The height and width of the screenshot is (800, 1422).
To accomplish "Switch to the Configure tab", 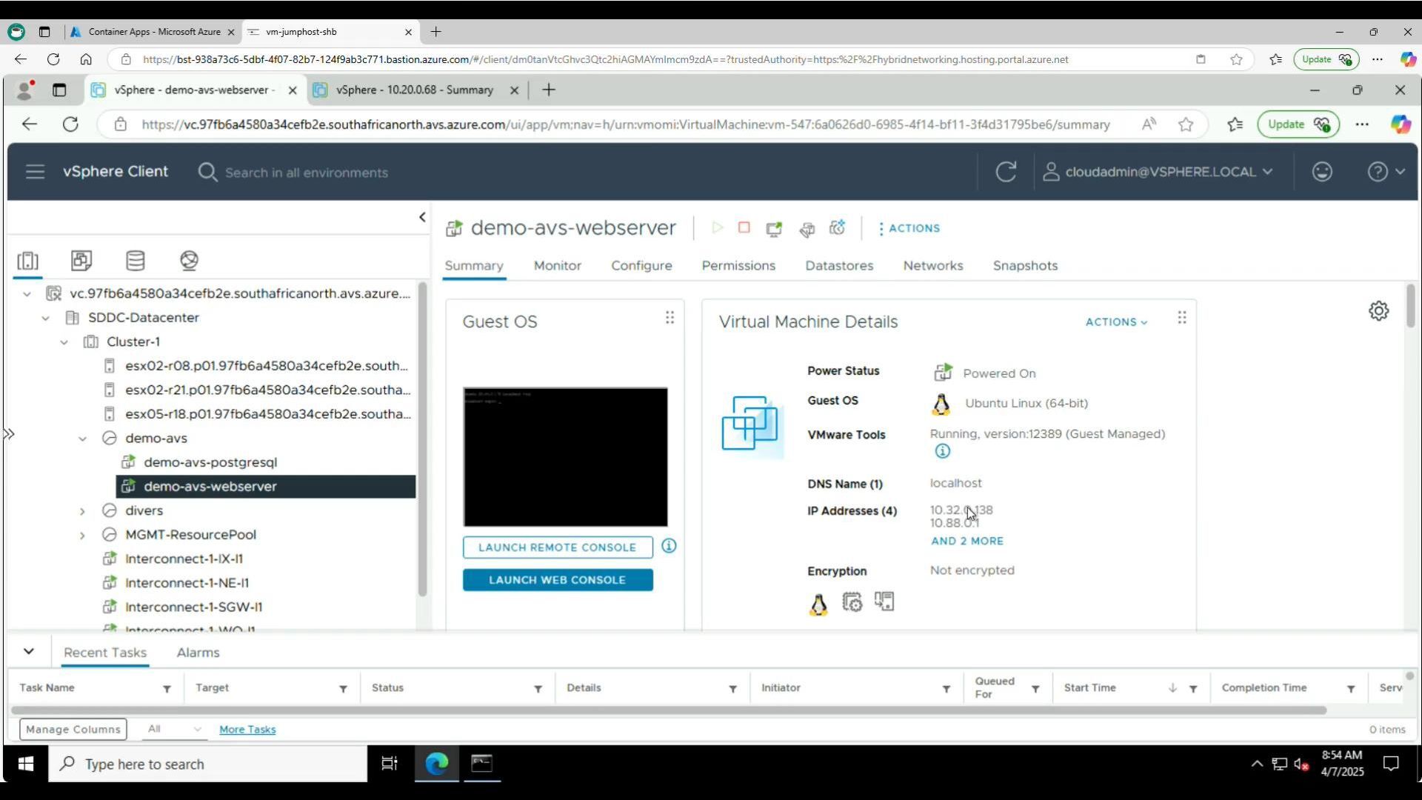I will pyautogui.click(x=641, y=266).
